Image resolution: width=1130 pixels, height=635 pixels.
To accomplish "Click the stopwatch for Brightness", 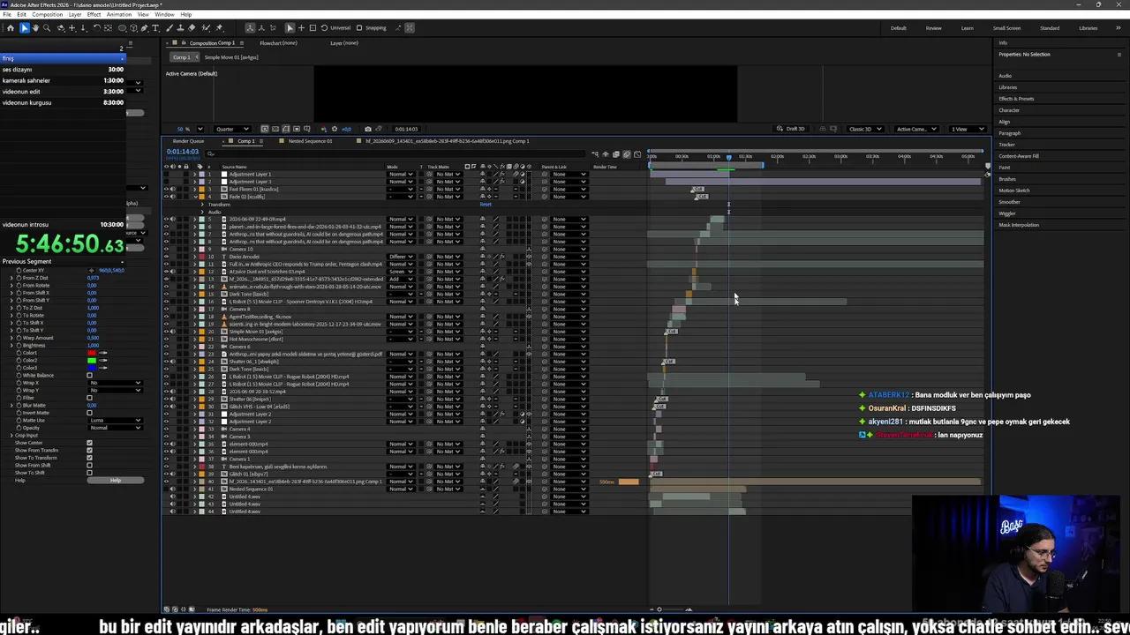I will pyautogui.click(x=19, y=346).
